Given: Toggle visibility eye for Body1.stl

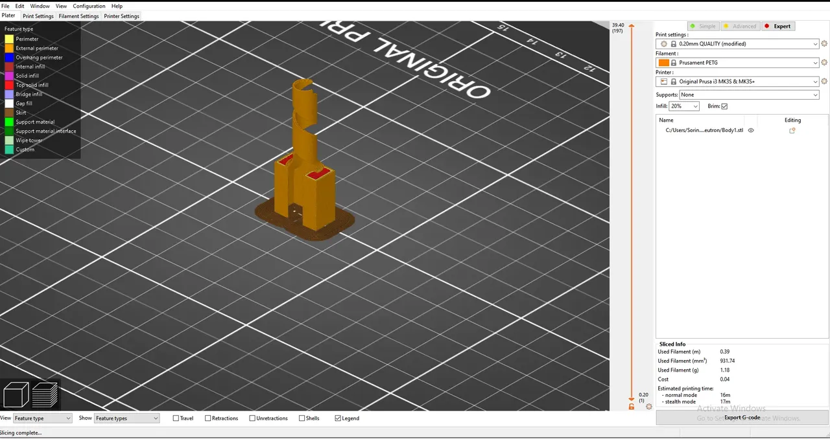Looking at the screenshot, I should click(751, 130).
